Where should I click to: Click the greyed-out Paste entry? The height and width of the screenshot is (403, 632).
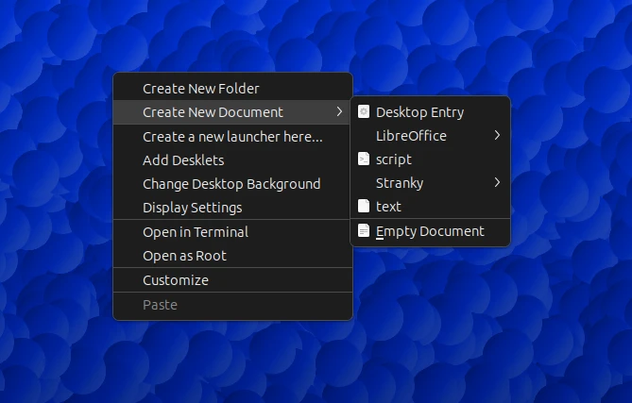160,305
